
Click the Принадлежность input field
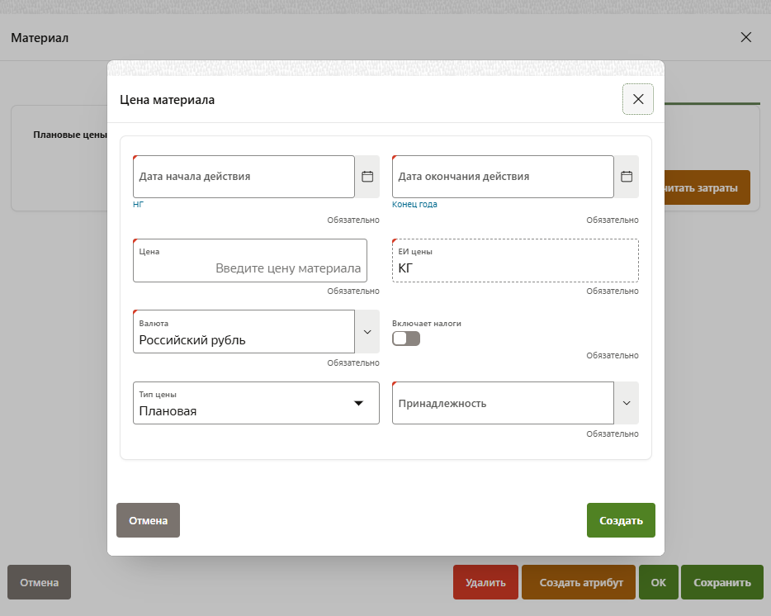click(x=502, y=403)
